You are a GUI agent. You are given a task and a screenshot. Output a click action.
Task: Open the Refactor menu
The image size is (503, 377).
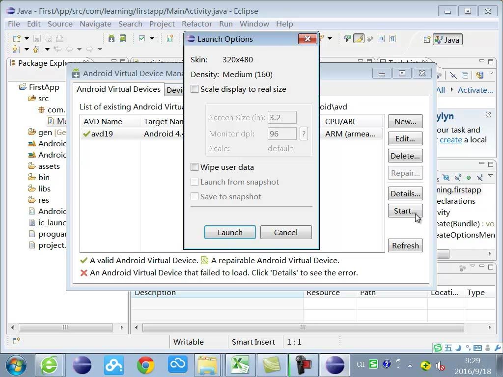click(x=196, y=24)
